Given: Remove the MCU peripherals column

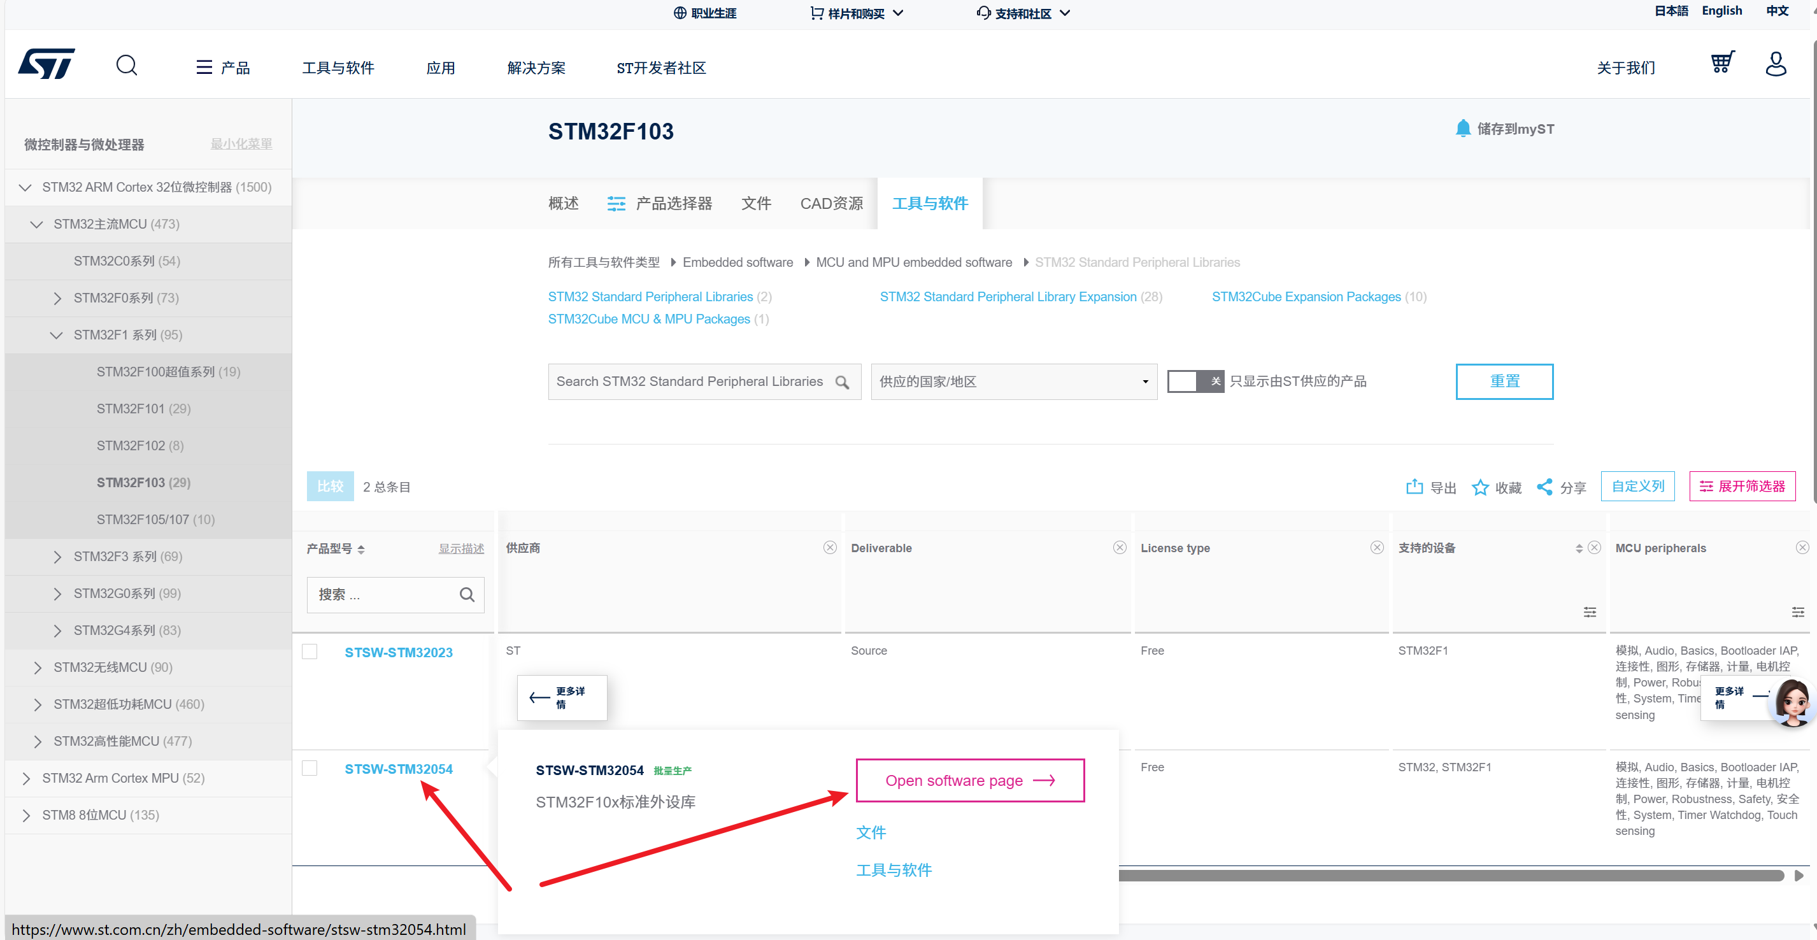Looking at the screenshot, I should click(x=1802, y=548).
